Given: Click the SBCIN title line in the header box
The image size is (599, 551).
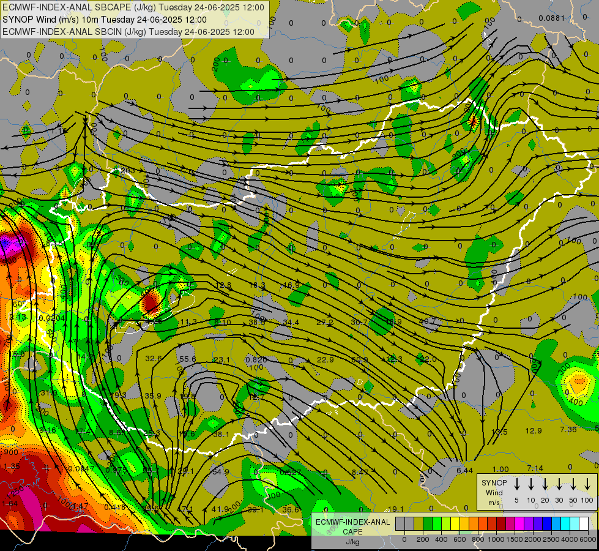Looking at the screenshot, I should pos(128,32).
